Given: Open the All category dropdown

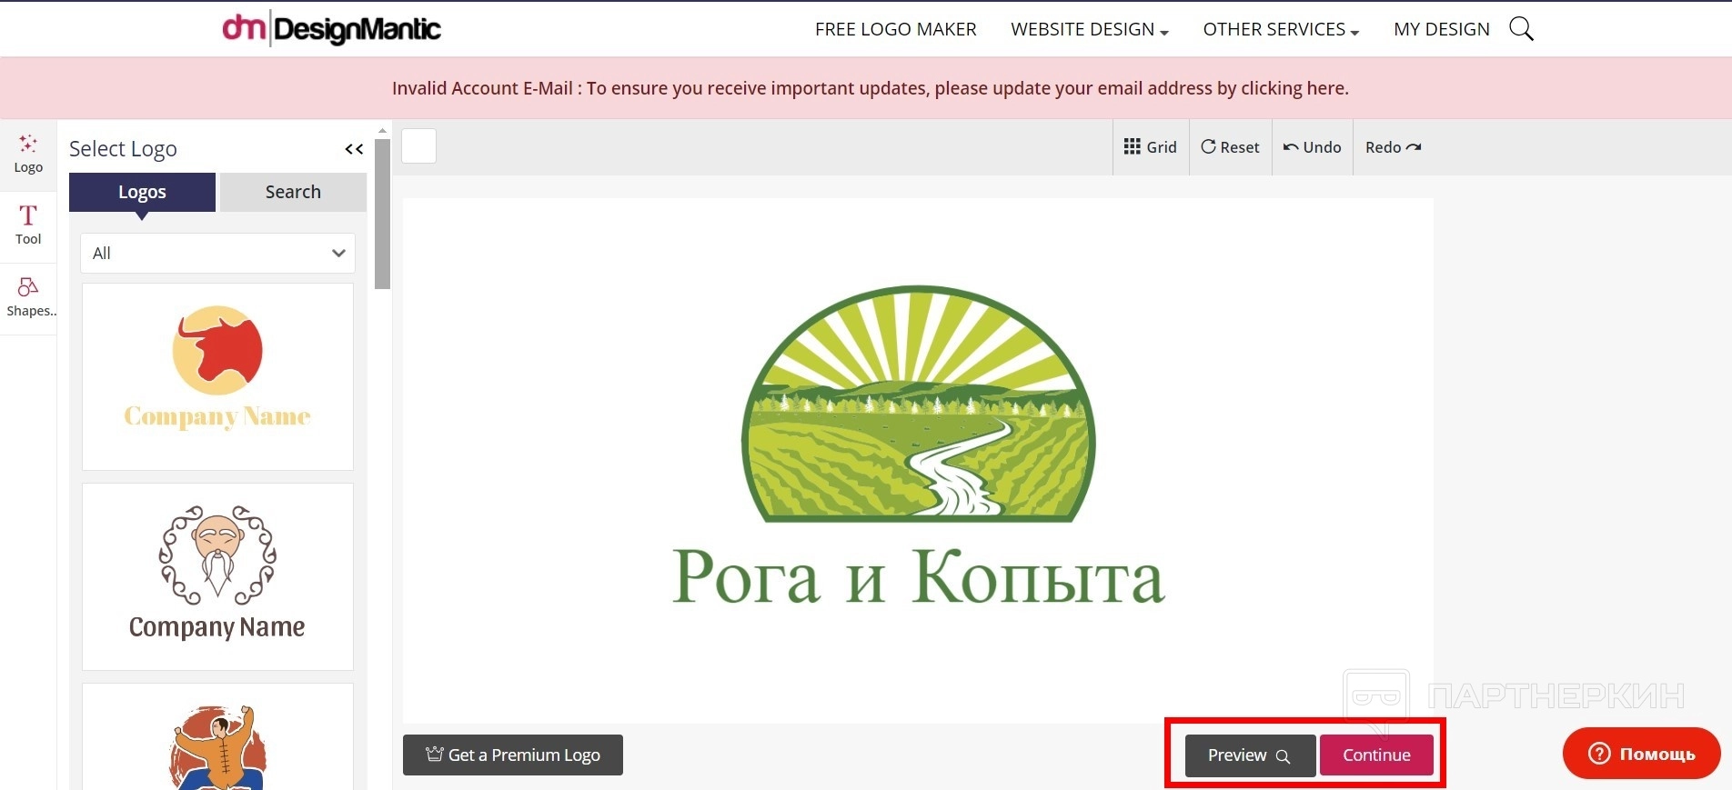Looking at the screenshot, I should [x=217, y=254].
